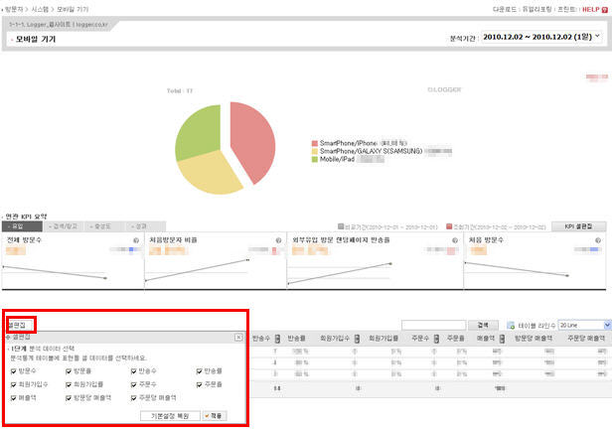
Task: Click the help icon next to 전체 방문수
Action: click(x=135, y=240)
